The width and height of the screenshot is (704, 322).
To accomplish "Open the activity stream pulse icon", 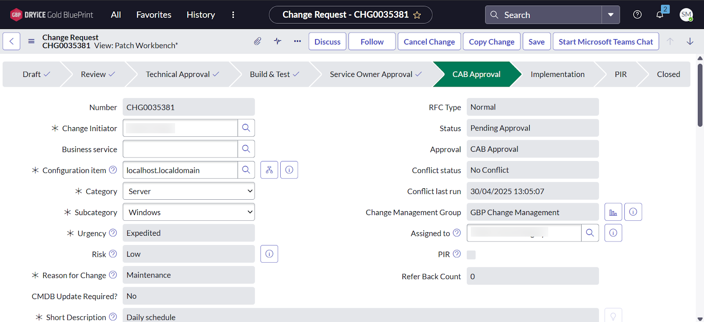I will pyautogui.click(x=278, y=41).
